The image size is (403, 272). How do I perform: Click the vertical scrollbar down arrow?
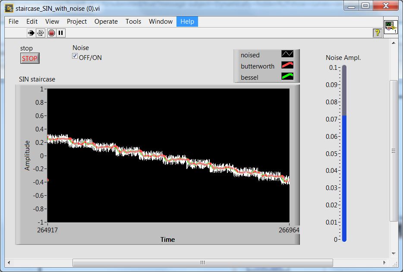click(394, 253)
